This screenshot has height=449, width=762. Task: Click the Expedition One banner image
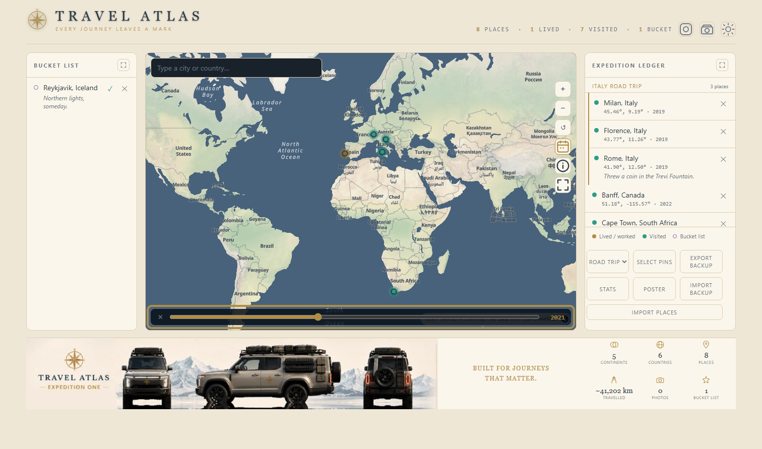[x=232, y=373]
